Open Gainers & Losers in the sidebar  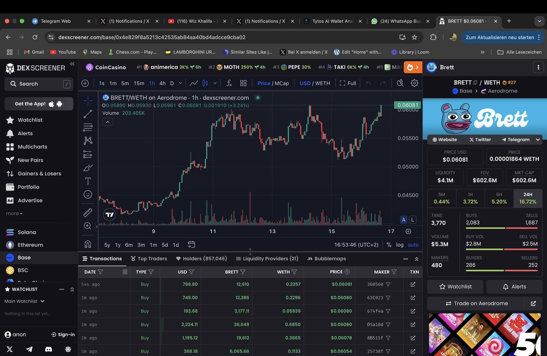click(x=39, y=173)
